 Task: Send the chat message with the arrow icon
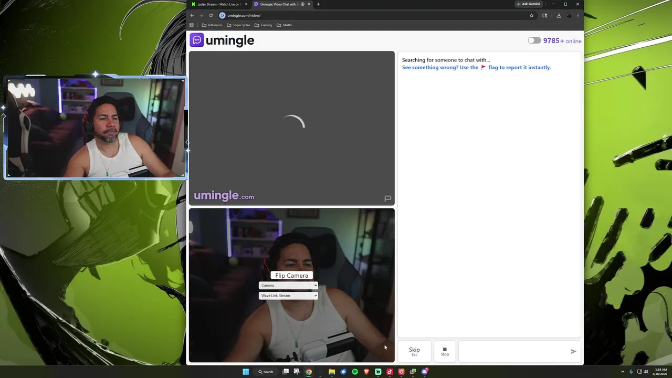point(573,351)
